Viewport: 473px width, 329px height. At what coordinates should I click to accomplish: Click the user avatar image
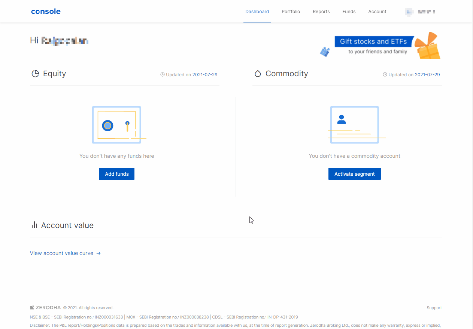coord(409,12)
